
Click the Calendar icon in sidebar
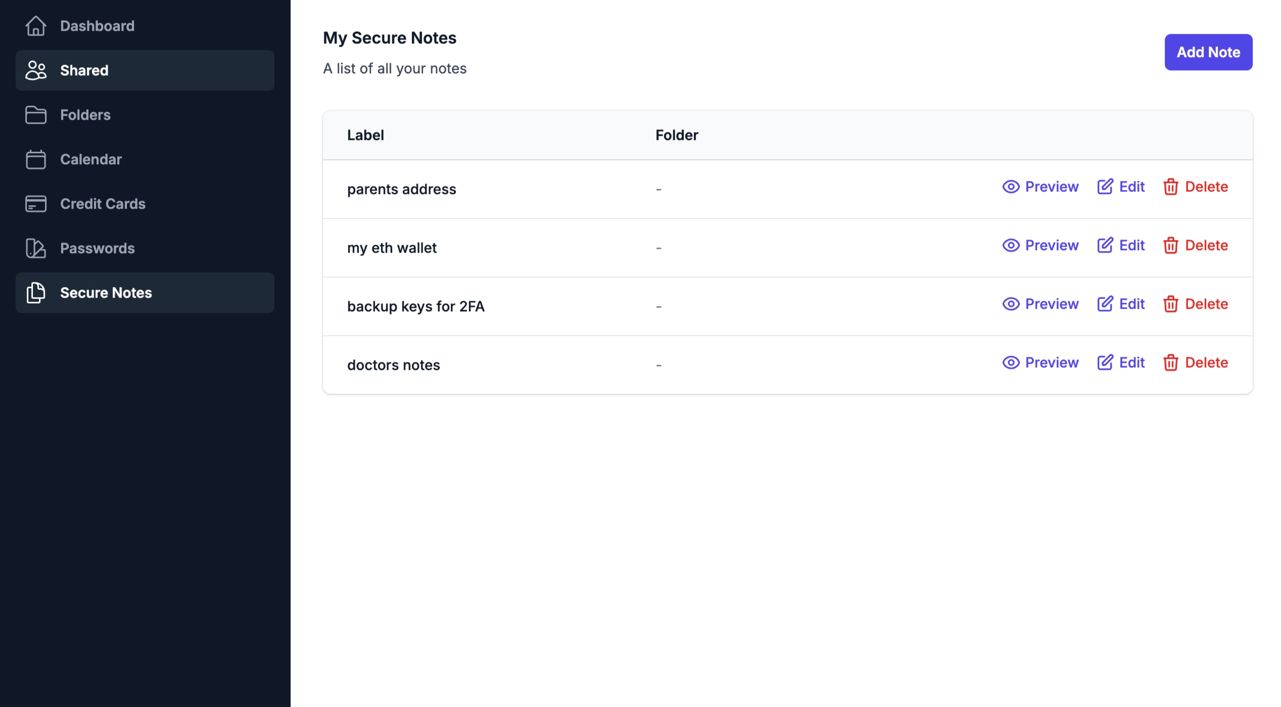(x=35, y=159)
